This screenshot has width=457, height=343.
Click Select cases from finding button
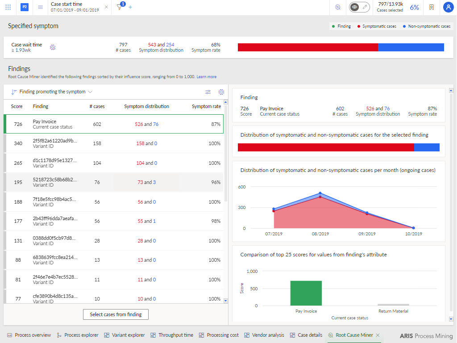(x=116, y=314)
